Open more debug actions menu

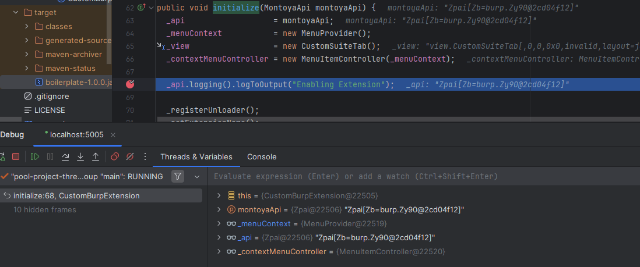(145, 156)
